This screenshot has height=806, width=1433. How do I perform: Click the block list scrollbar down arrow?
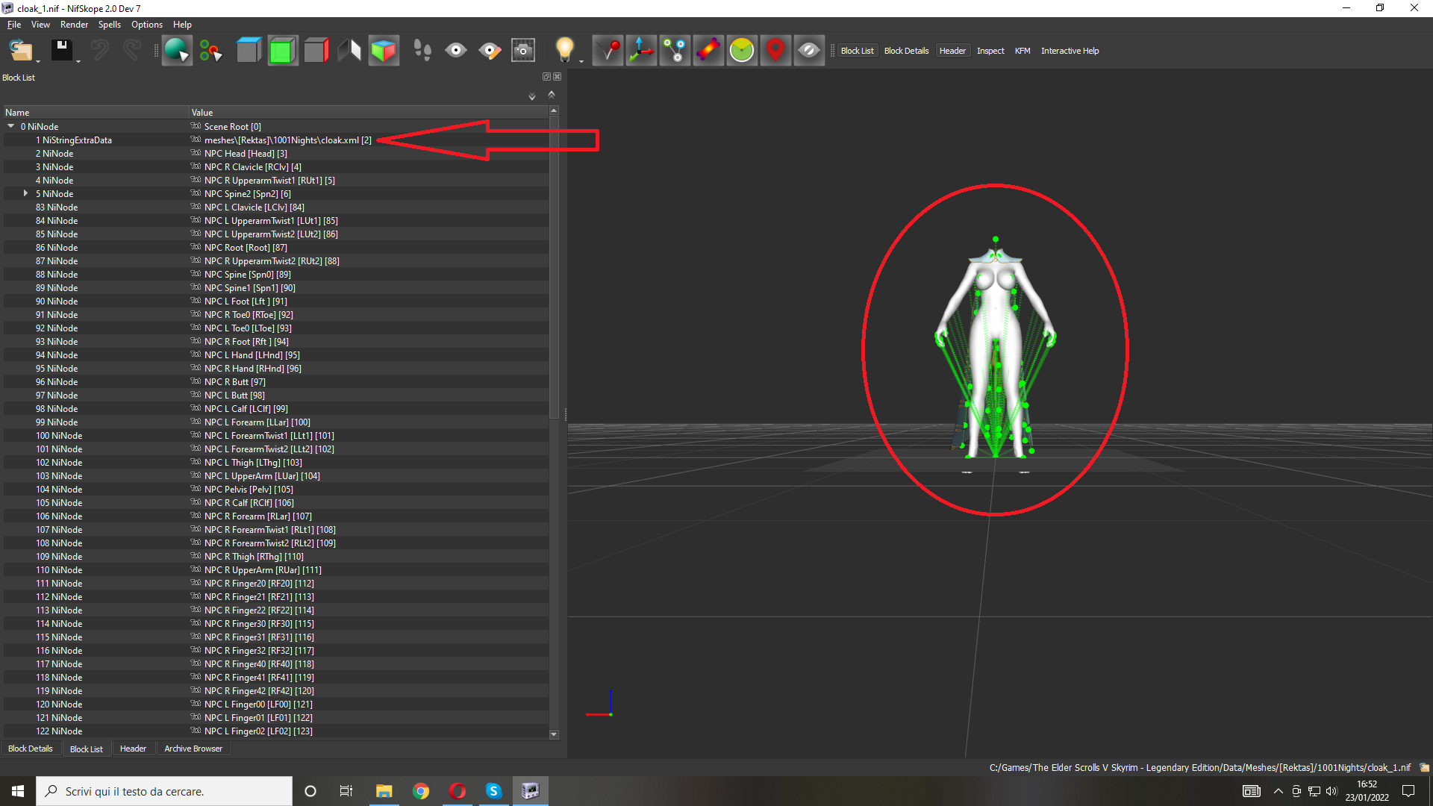(554, 734)
